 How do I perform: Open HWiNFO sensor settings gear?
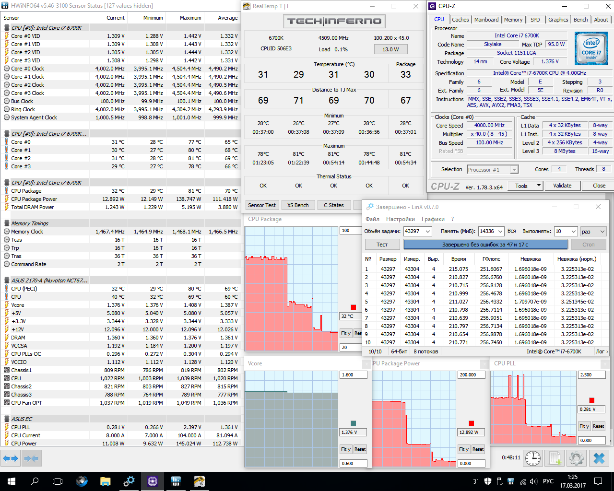[x=577, y=458]
